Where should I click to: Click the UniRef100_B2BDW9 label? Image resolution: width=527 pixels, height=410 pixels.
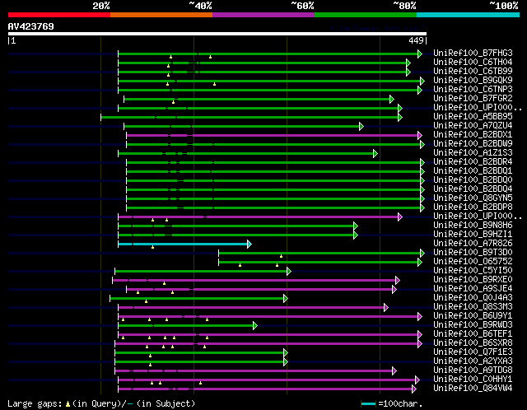pyautogui.click(x=473, y=144)
